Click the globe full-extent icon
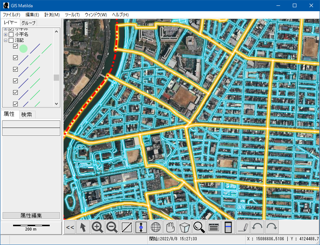 tap(156, 227)
